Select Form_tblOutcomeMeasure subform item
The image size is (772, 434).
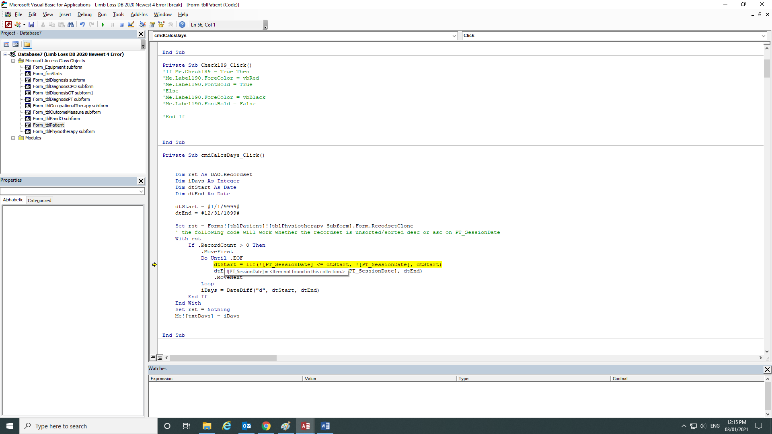(67, 112)
